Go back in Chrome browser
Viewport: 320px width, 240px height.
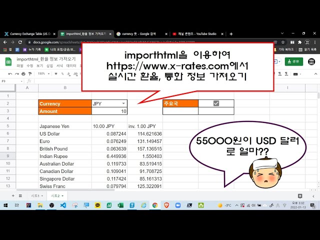5,42
